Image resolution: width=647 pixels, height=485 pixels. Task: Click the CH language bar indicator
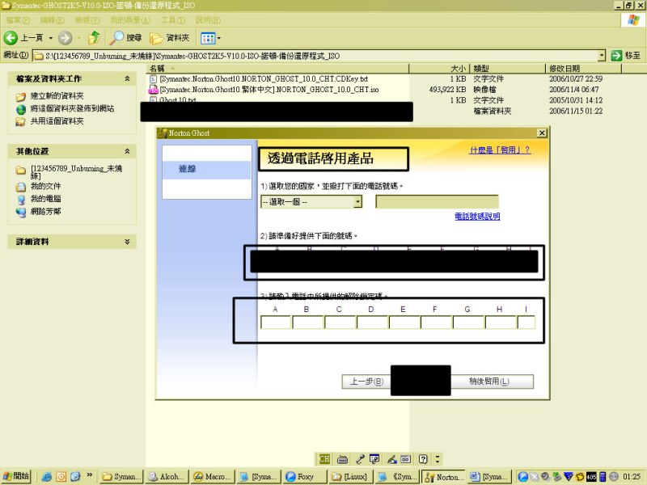click(324, 459)
